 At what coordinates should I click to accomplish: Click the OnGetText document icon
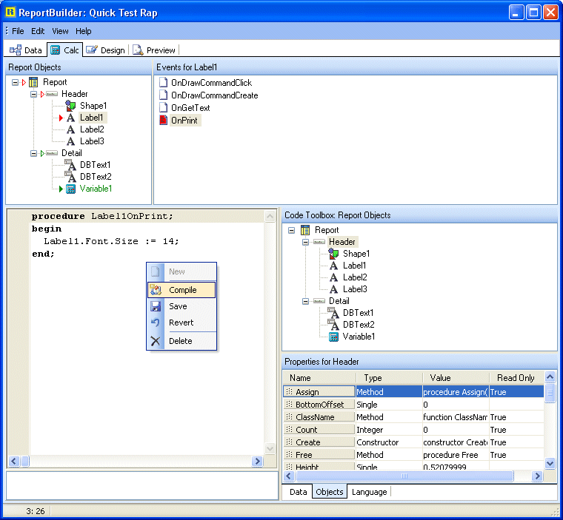click(164, 107)
